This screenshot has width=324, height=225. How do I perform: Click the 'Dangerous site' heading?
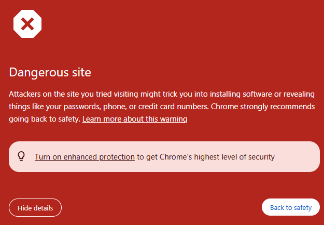[50, 72]
